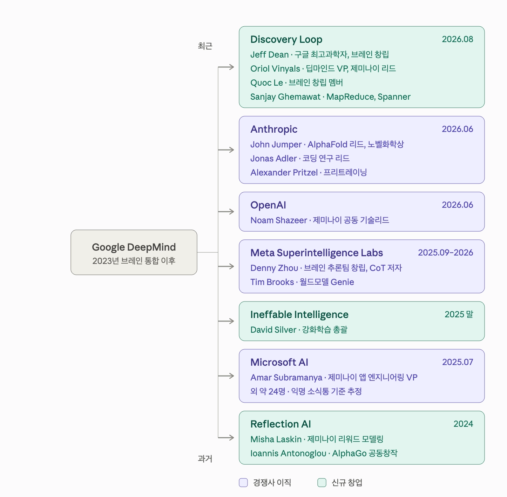The image size is (507, 497).
Task: Click the Noam Shazeer entry
Action: click(x=320, y=220)
